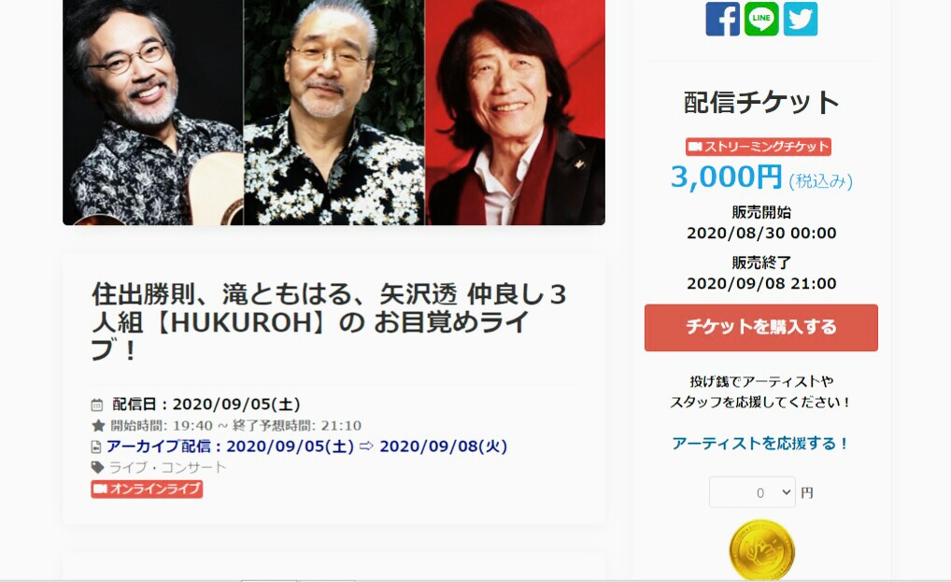Viewport: 951px width, 582px height.
Task: Click the star icon beside 開始時間
Action: [98, 426]
